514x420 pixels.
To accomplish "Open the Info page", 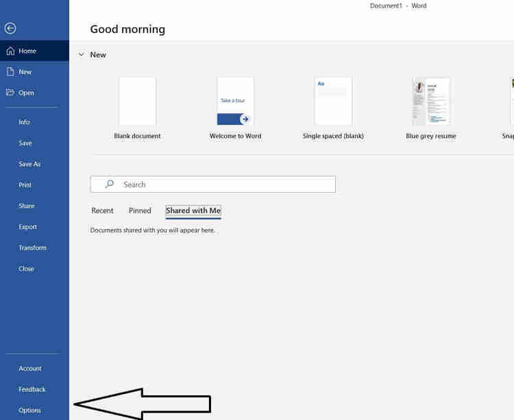I will [x=24, y=122].
